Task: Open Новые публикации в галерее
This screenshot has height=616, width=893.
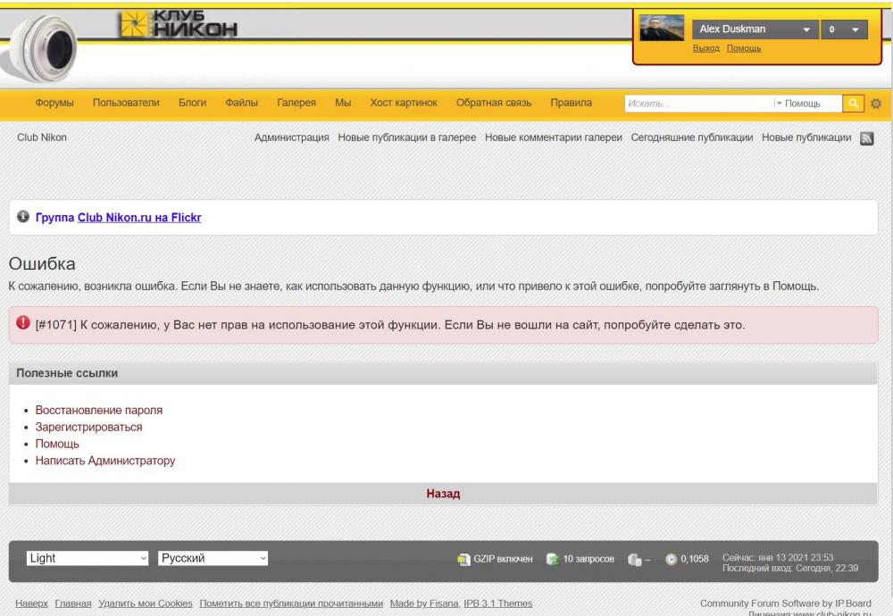Action: point(406,137)
